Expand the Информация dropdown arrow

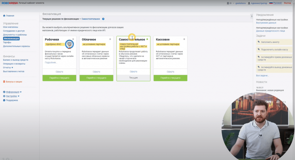tap(21, 92)
